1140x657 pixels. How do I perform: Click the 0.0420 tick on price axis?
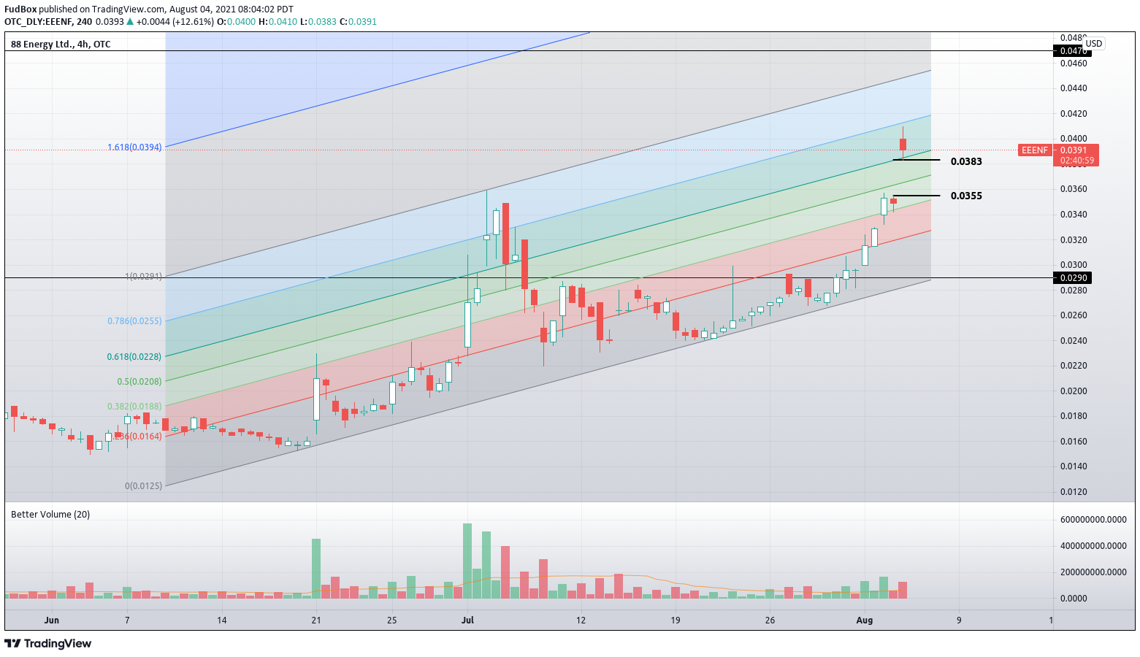pos(1074,114)
